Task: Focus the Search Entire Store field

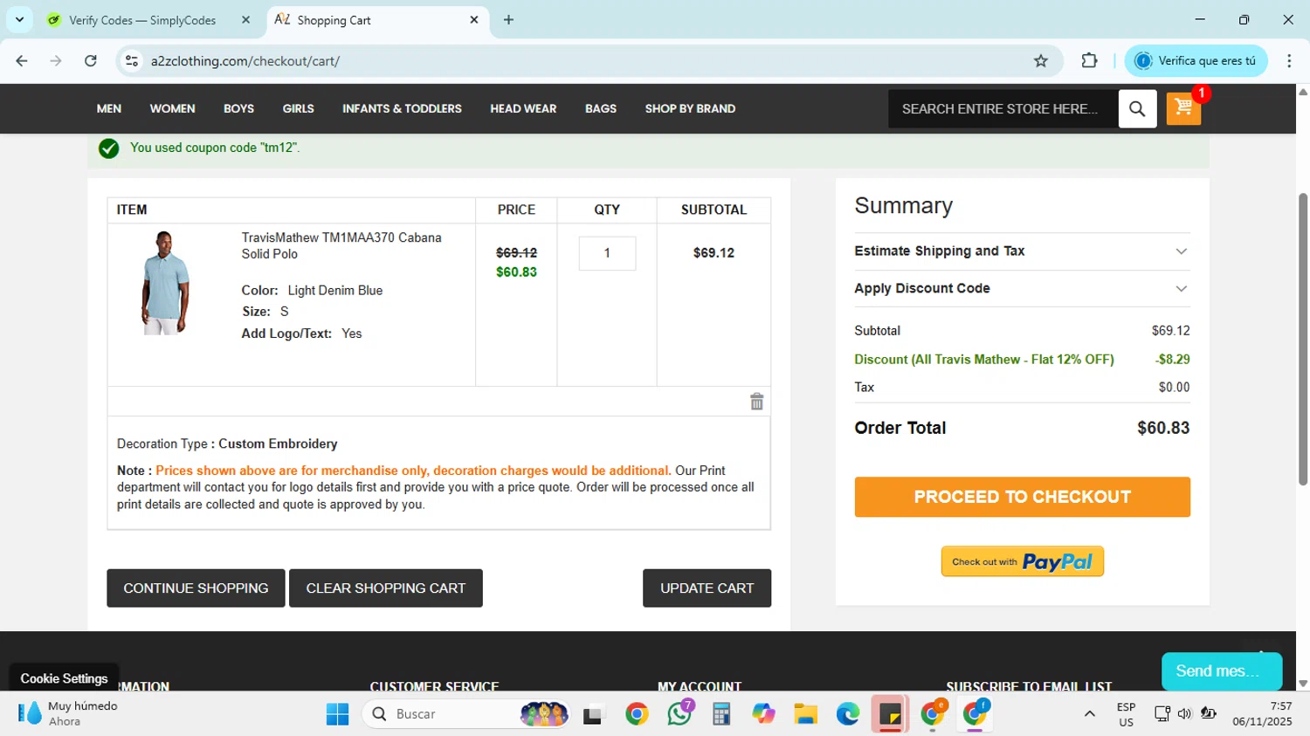Action: tap(1003, 109)
